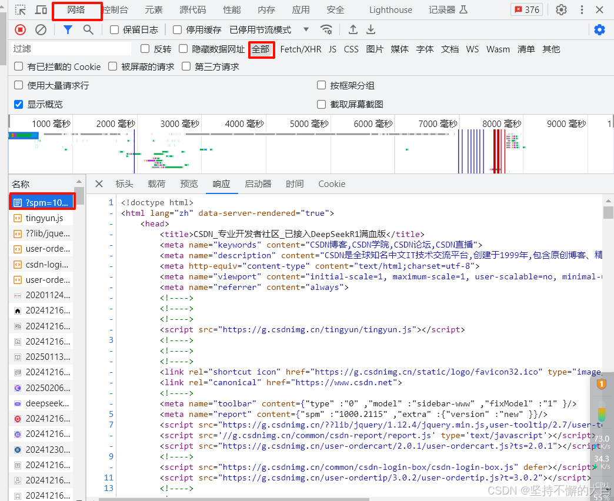Viewport: 614px width, 501px height.
Task: Select the ??lib/jque... request row
Action: click(x=41, y=233)
